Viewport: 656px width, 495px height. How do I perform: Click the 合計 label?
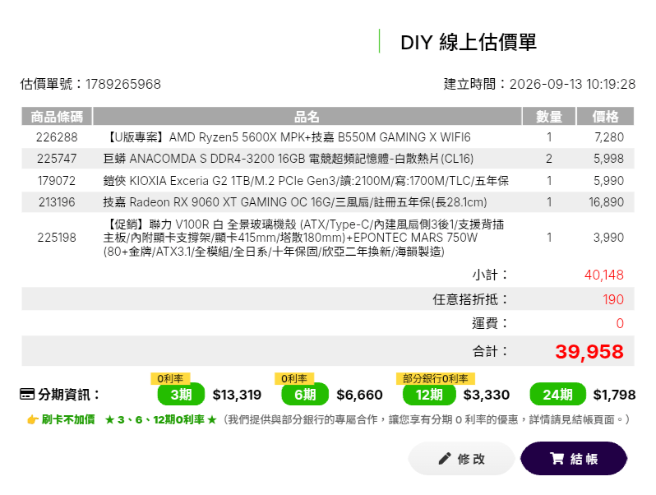point(490,351)
